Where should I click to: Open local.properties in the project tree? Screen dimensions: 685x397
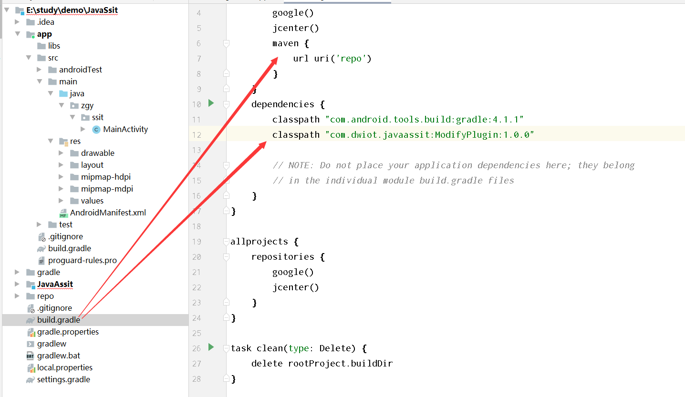pos(65,368)
